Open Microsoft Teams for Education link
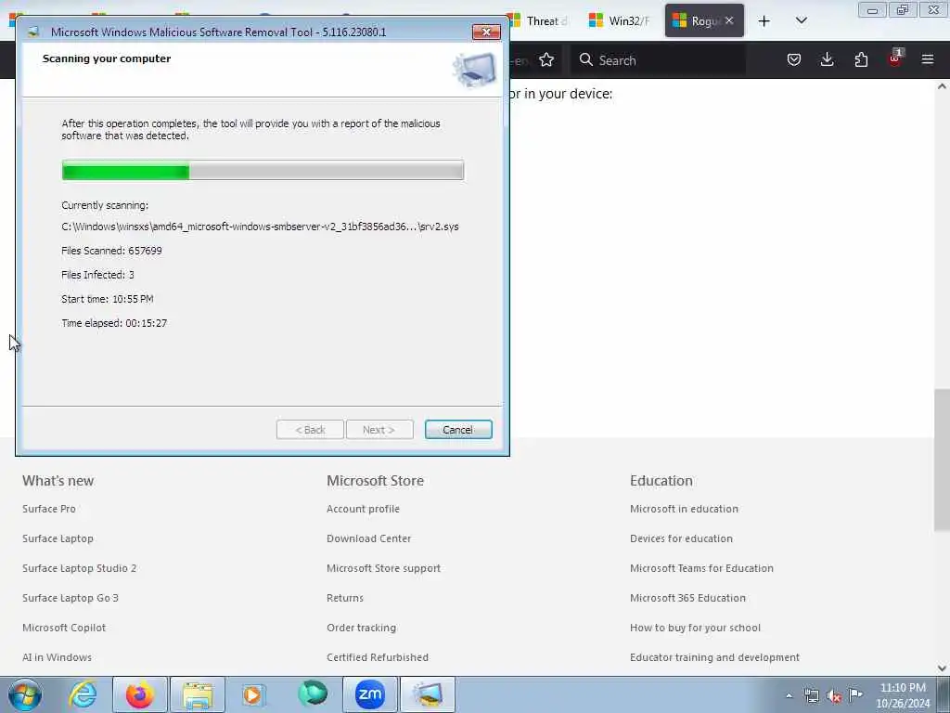 [701, 568]
